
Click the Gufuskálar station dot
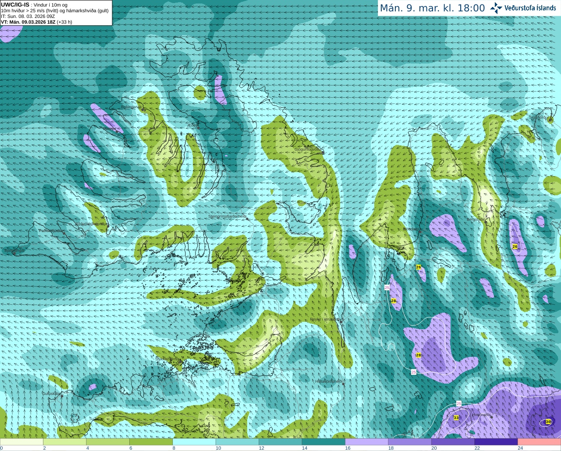pyautogui.click(x=62, y=396)
